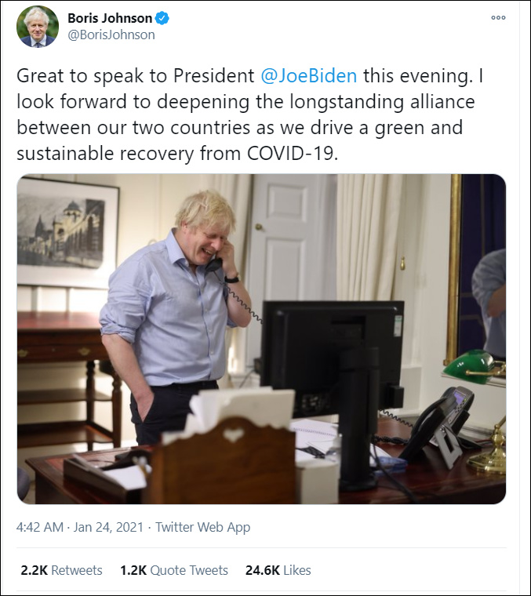531x596 pixels.
Task: Show the 24.6K Likes list
Action: (x=278, y=570)
